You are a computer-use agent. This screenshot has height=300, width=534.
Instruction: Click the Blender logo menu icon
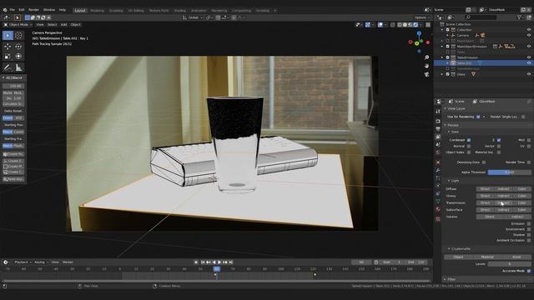point(5,10)
